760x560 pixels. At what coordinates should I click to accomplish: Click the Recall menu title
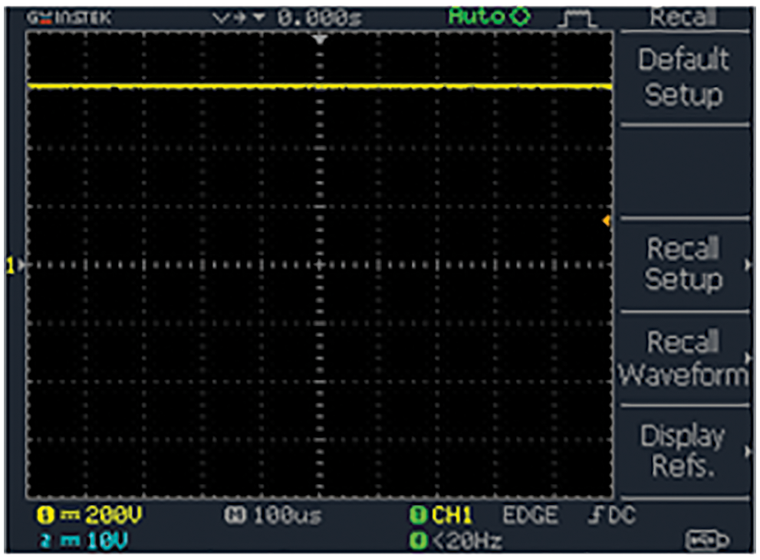[683, 16]
